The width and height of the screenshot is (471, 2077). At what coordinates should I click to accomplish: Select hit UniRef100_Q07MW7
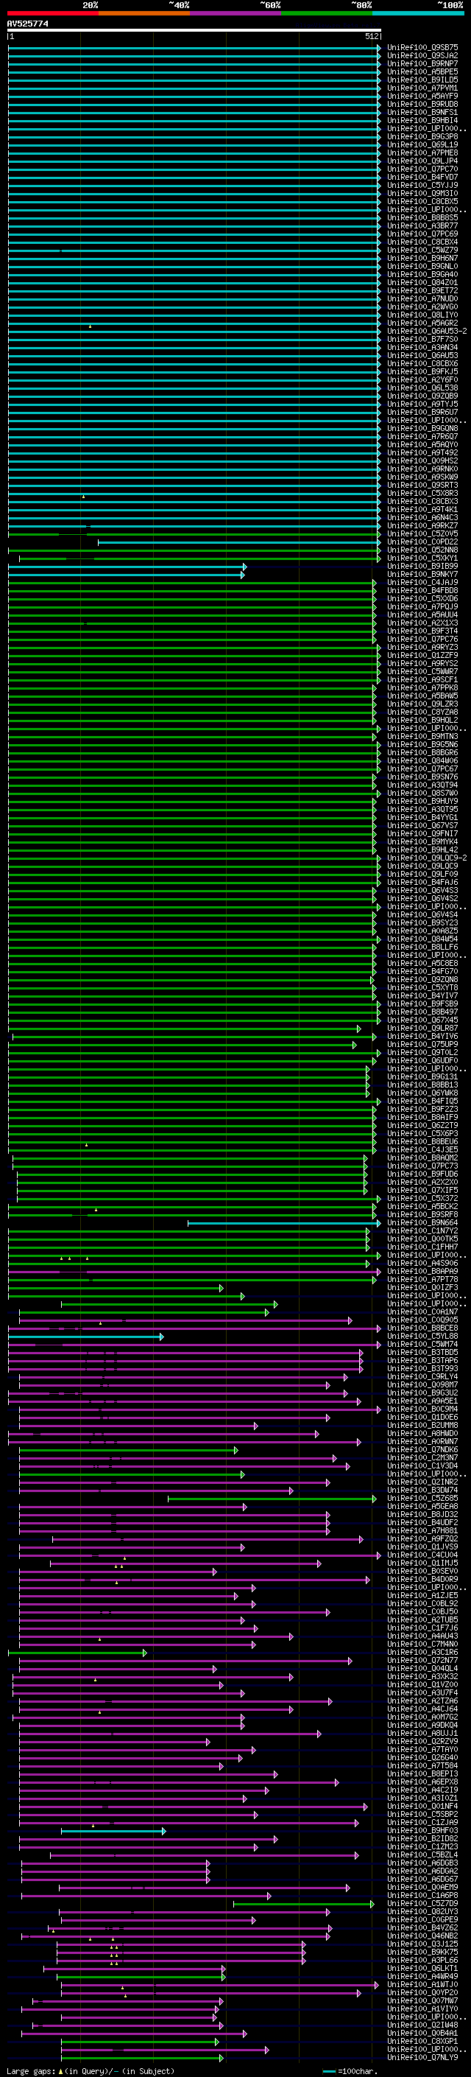tap(422, 2000)
